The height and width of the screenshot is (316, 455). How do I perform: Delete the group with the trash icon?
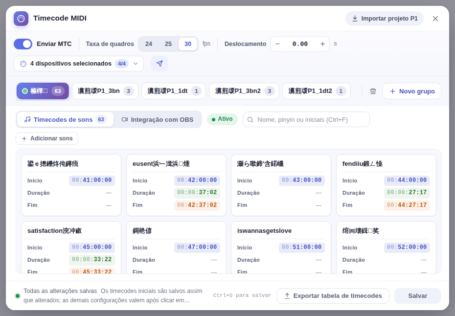[x=373, y=91]
